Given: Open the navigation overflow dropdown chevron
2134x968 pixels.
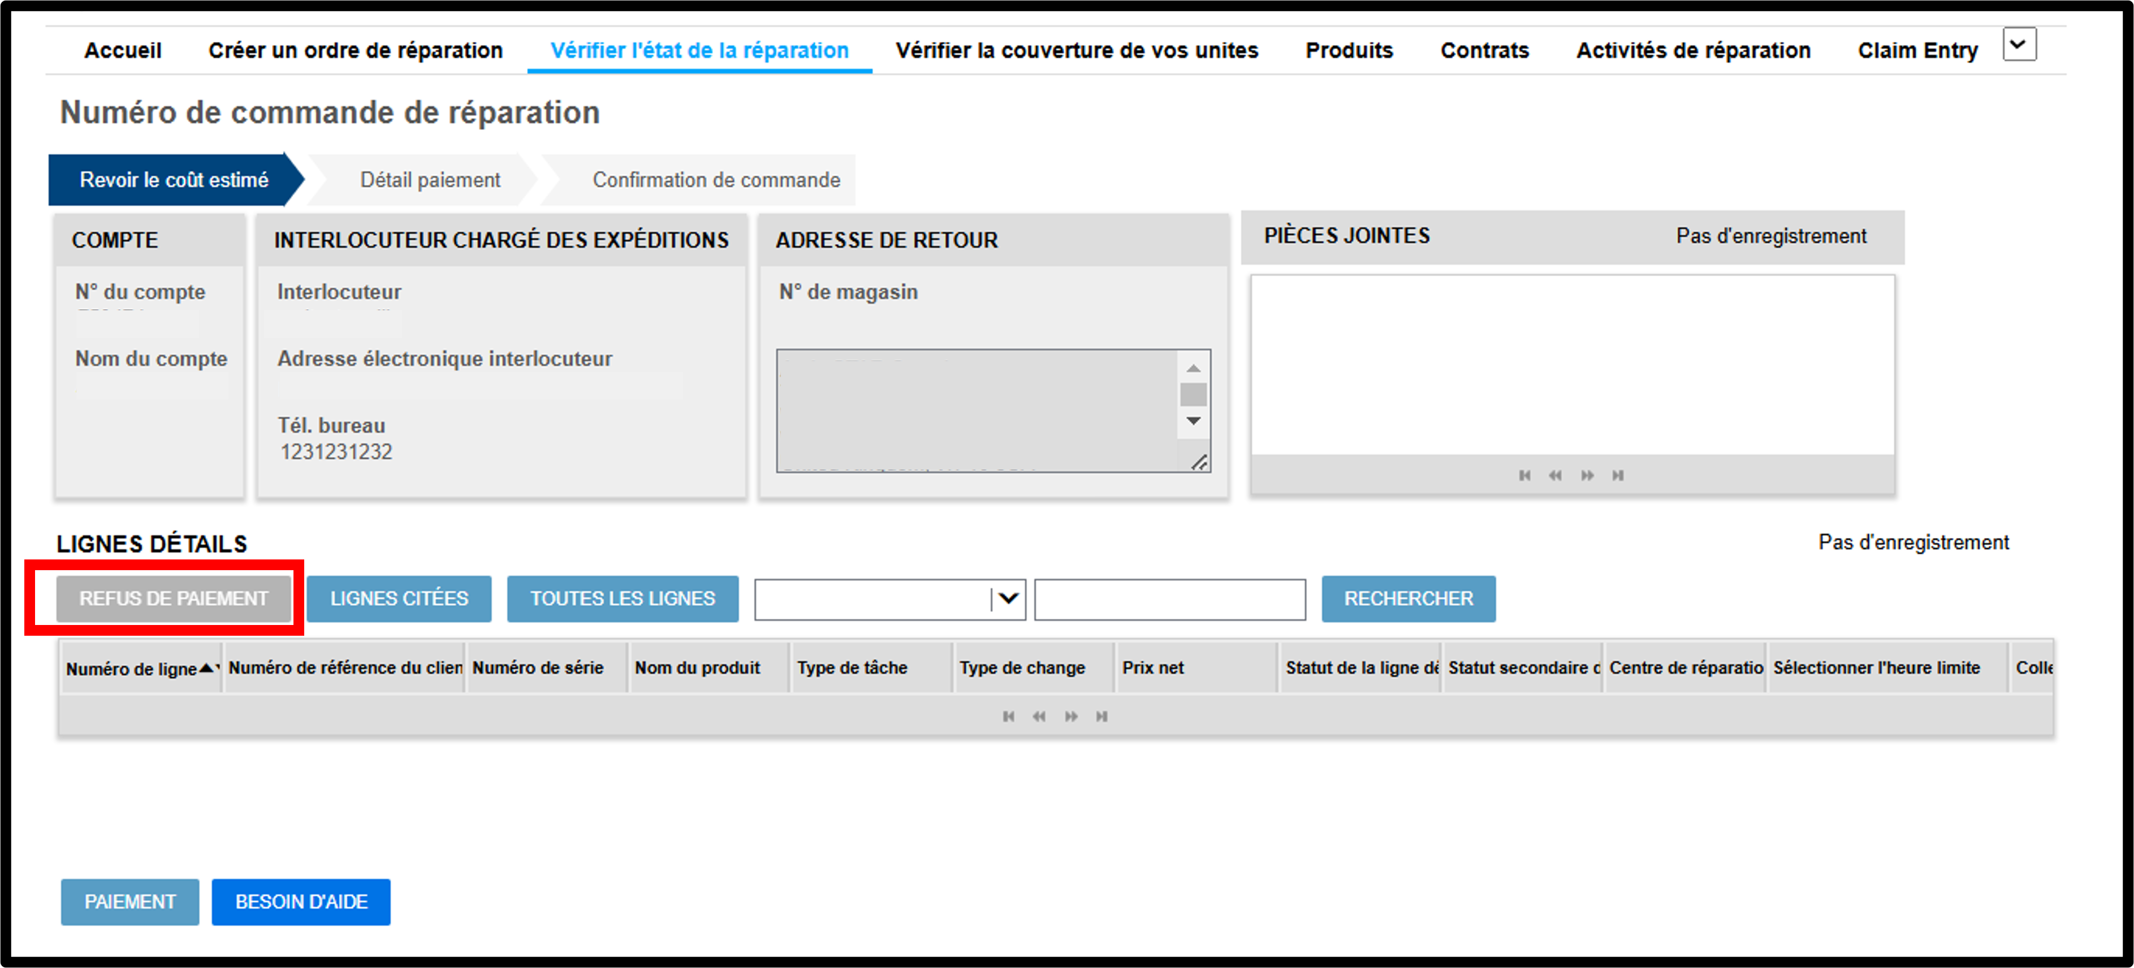Looking at the screenshot, I should [2019, 44].
